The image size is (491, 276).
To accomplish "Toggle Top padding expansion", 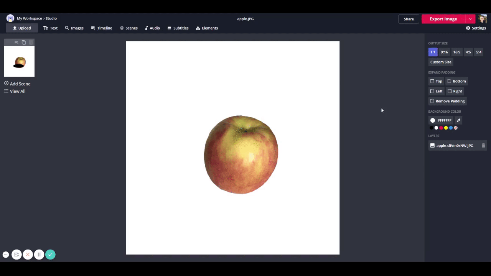I will 436,81.
